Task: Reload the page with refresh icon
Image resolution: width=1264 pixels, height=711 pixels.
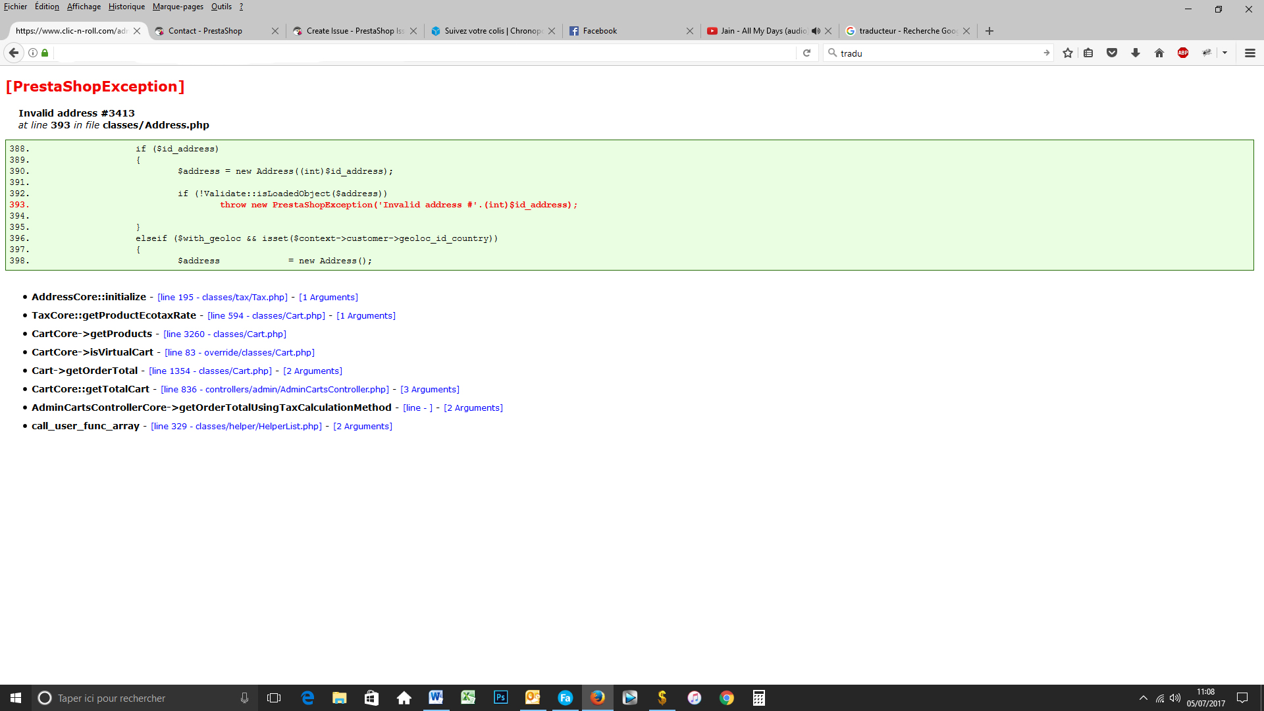Action: 806,53
